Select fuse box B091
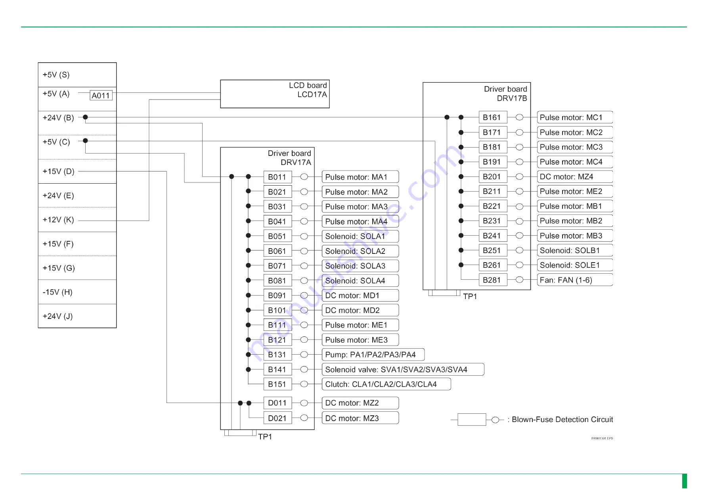Viewport: 708px width, 501px height. [277, 296]
